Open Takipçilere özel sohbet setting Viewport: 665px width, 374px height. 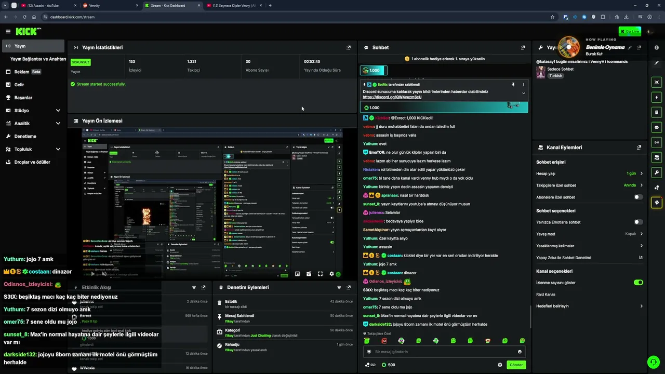pyautogui.click(x=590, y=185)
